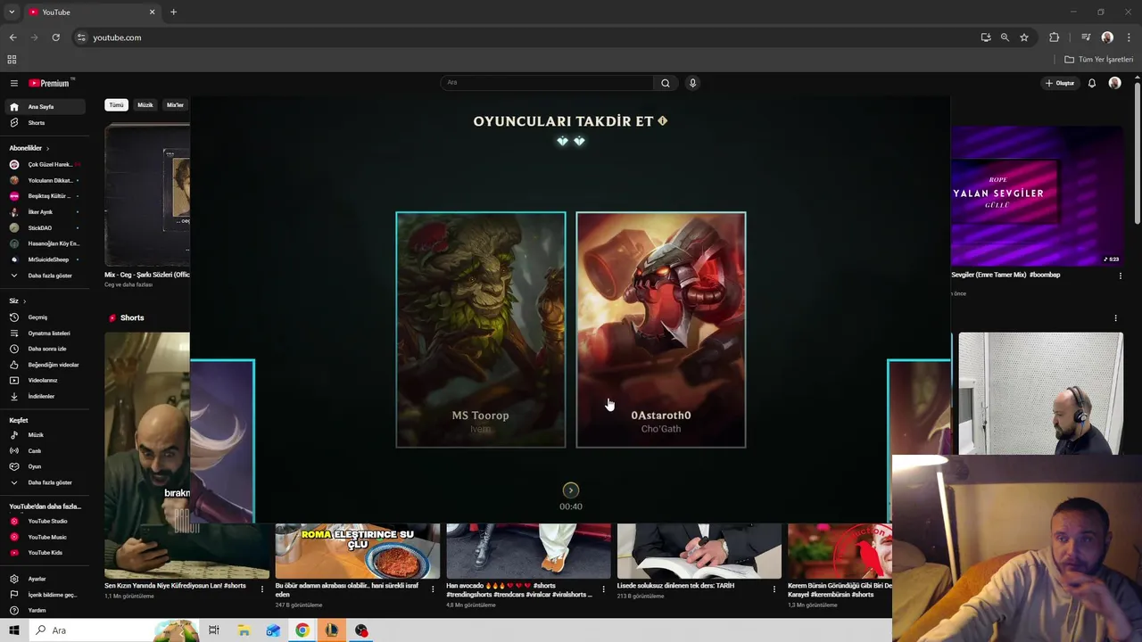This screenshot has height=642, width=1142.
Task: Open İlker Ayrık subscription channel
Action: (46, 212)
